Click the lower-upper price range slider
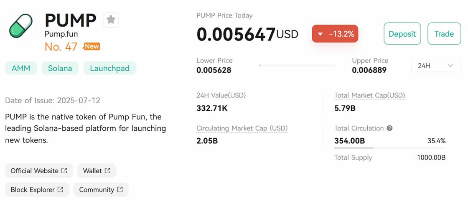 click(297, 65)
